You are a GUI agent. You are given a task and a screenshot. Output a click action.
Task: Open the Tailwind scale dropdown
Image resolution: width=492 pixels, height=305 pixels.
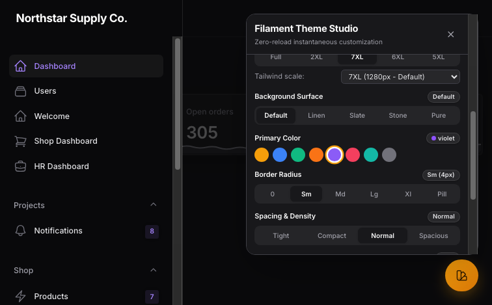point(400,77)
